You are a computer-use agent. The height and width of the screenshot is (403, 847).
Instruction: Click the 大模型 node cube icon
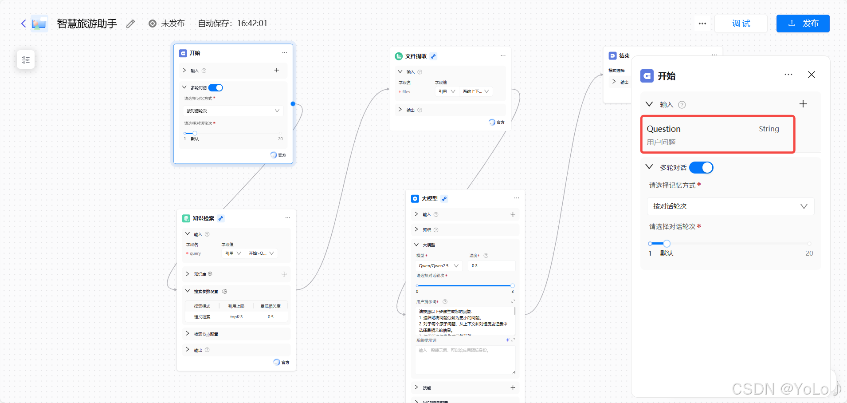[x=415, y=199]
